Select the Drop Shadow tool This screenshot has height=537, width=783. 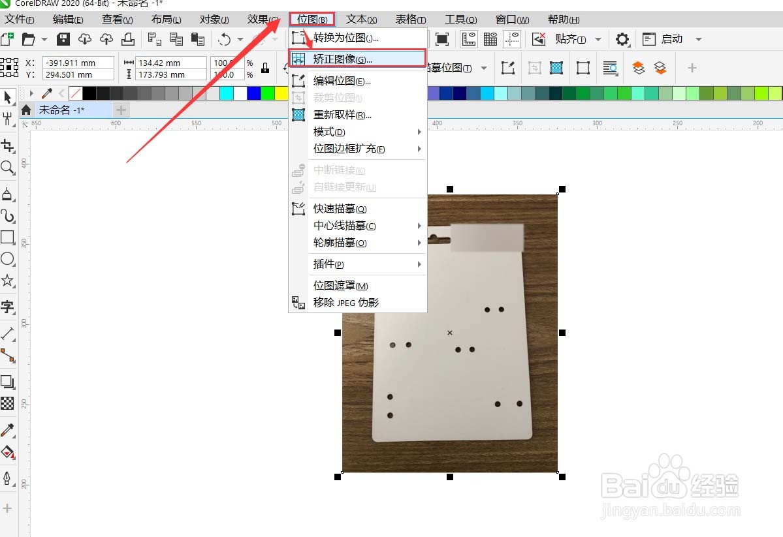pyautogui.click(x=7, y=382)
